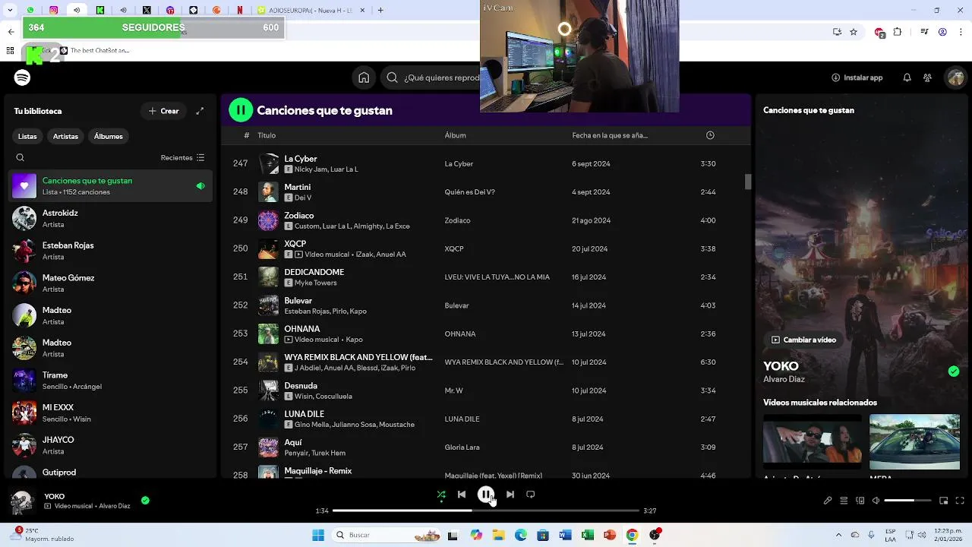Open Astrokidz artist in library

(111, 219)
